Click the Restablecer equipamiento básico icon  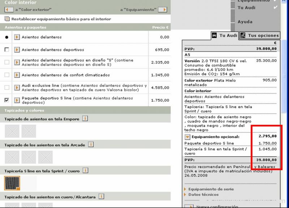7,19
